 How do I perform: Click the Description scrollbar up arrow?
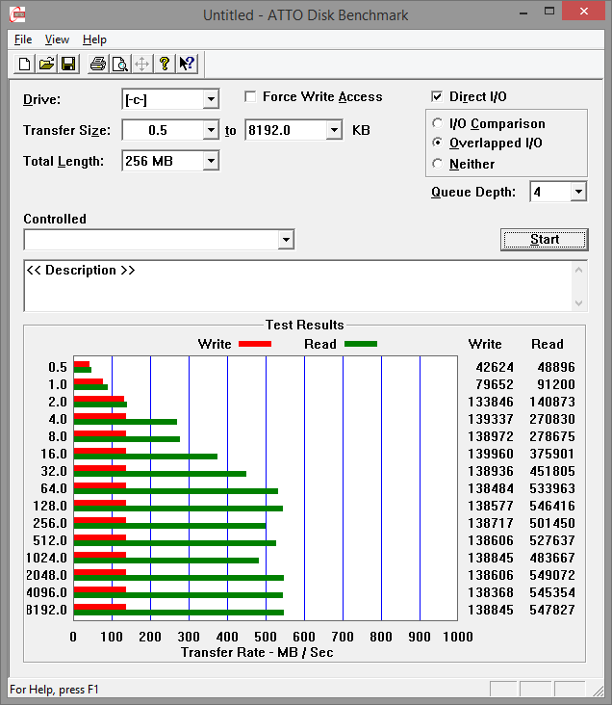click(578, 270)
